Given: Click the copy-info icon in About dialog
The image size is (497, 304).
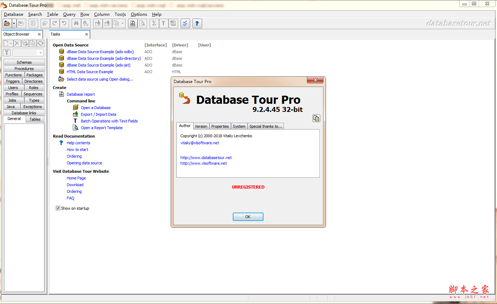Looking at the screenshot, I should tap(316, 118).
